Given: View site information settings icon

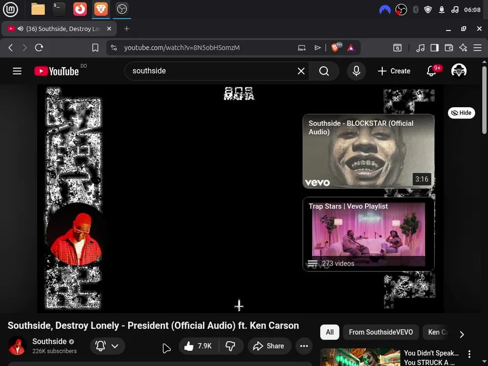Looking at the screenshot, I should (114, 48).
